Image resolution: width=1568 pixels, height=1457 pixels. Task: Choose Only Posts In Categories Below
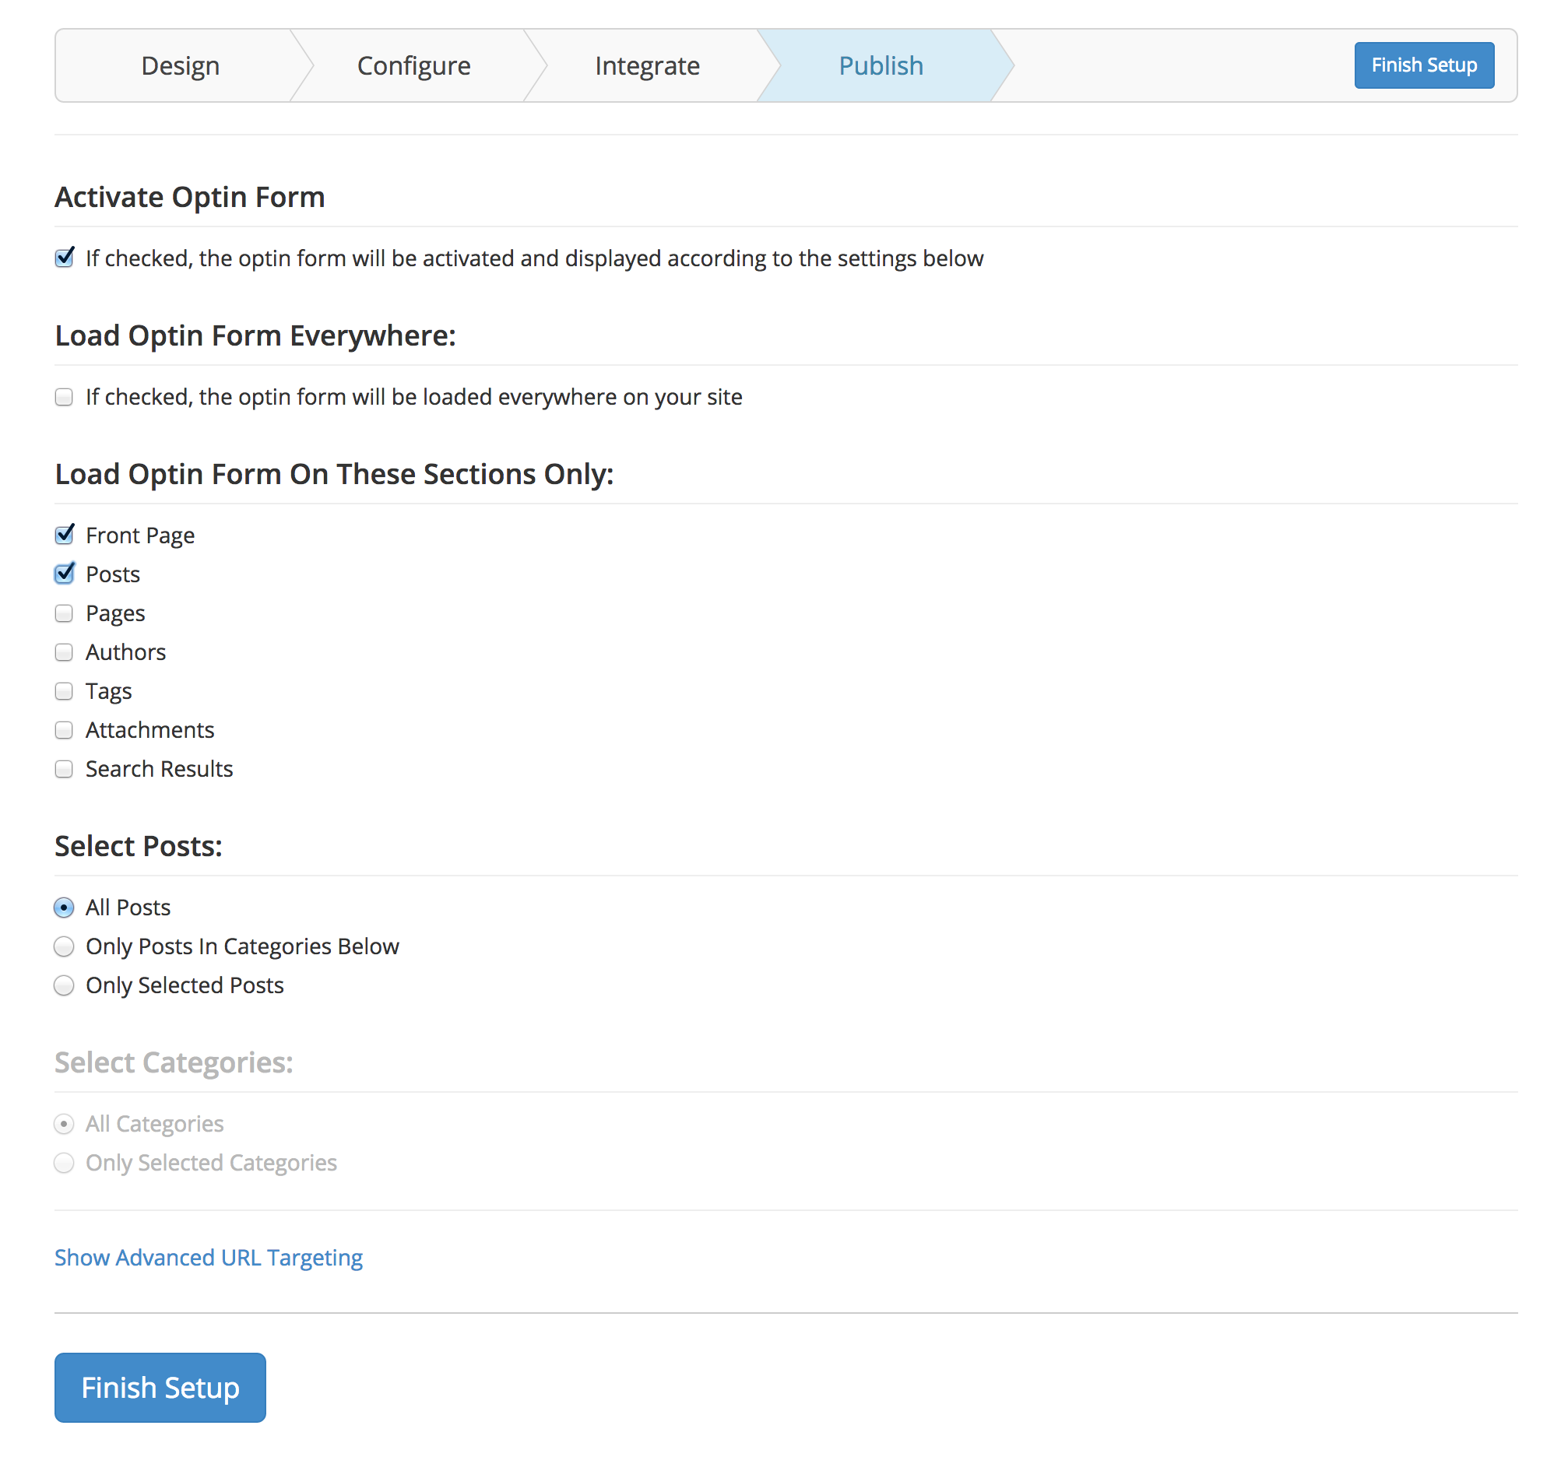click(x=65, y=946)
